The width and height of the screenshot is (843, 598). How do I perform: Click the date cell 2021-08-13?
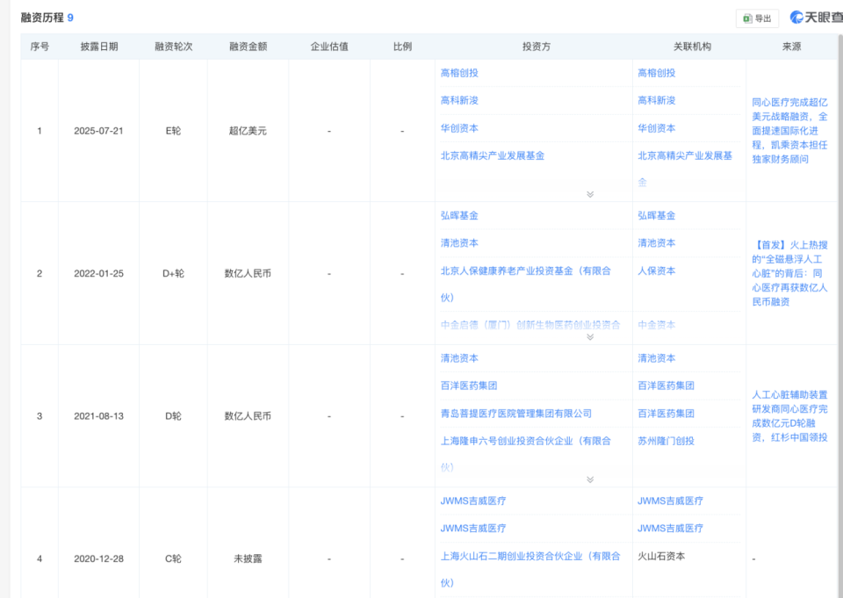click(98, 415)
